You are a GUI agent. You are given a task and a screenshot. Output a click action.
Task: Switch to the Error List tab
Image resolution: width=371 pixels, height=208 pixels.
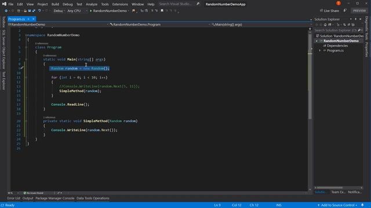14,198
